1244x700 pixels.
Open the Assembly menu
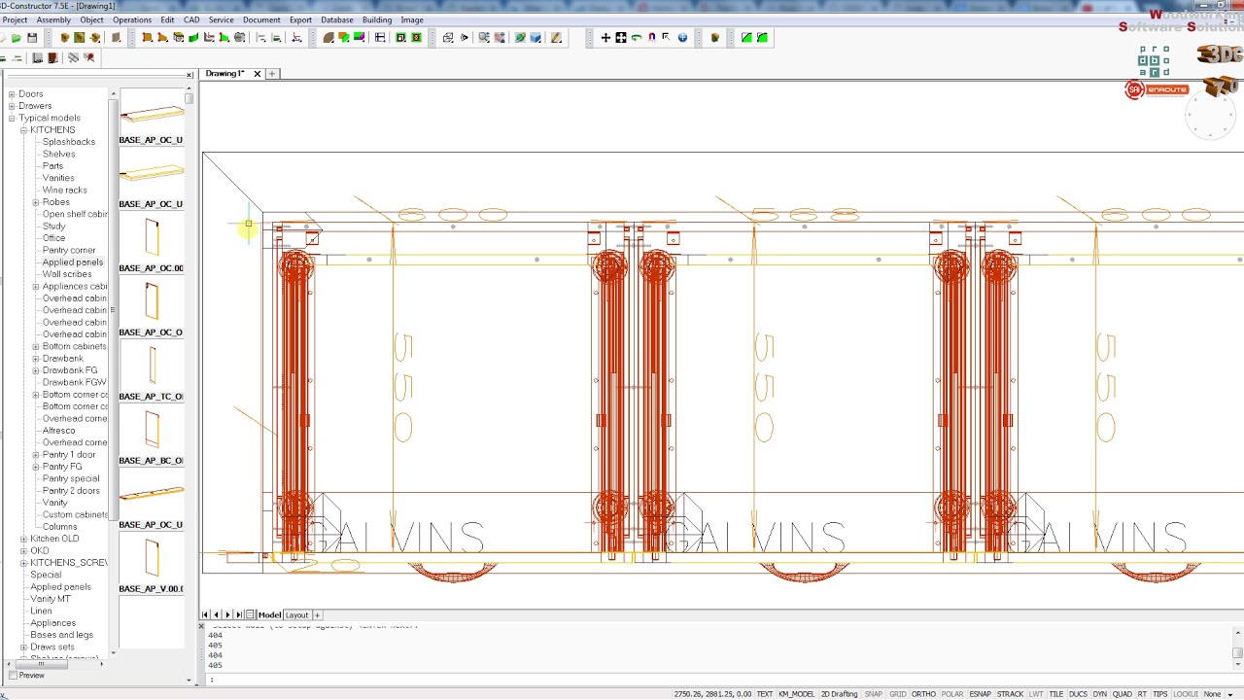(x=53, y=19)
